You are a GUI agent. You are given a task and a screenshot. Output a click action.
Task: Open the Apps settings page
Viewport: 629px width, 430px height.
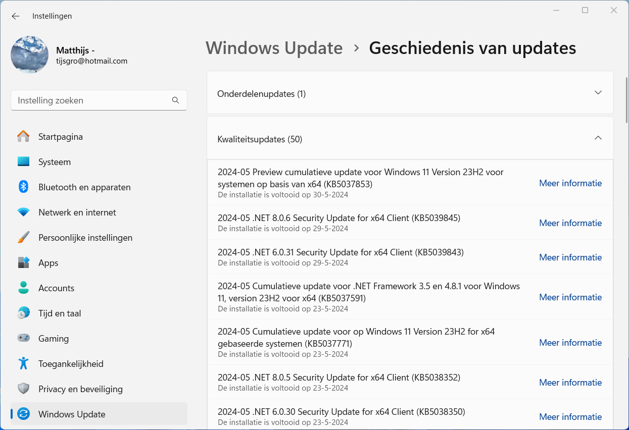[x=49, y=263]
